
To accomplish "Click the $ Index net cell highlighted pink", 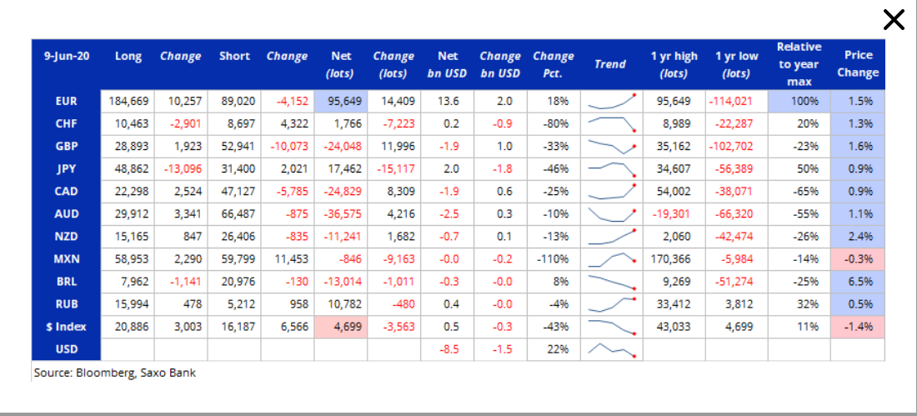I will pos(341,327).
